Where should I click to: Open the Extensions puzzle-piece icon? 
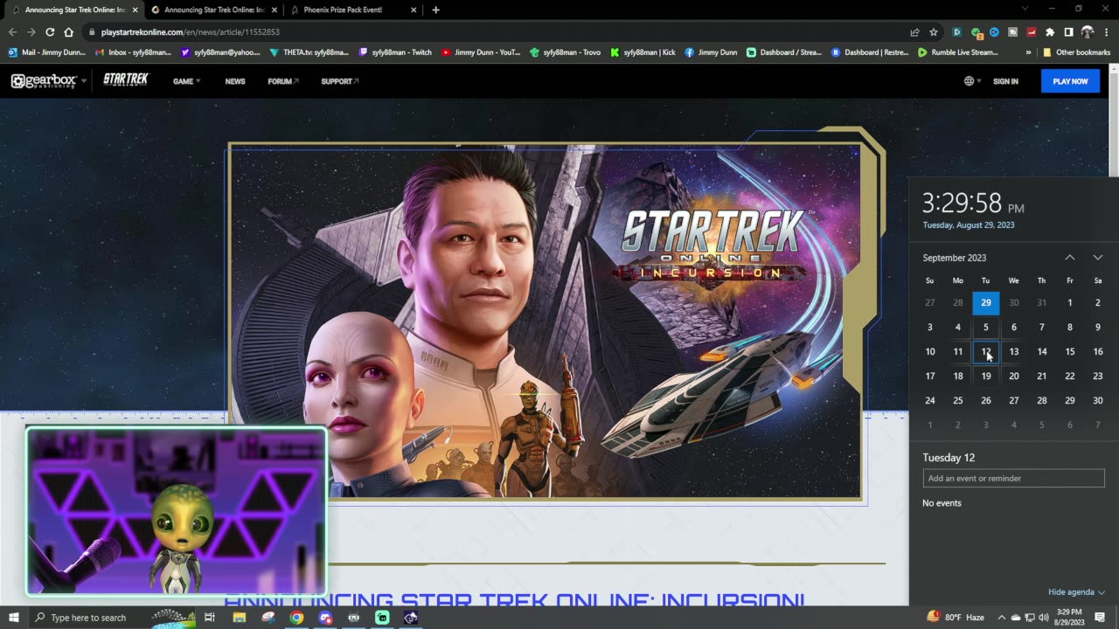[1050, 31]
